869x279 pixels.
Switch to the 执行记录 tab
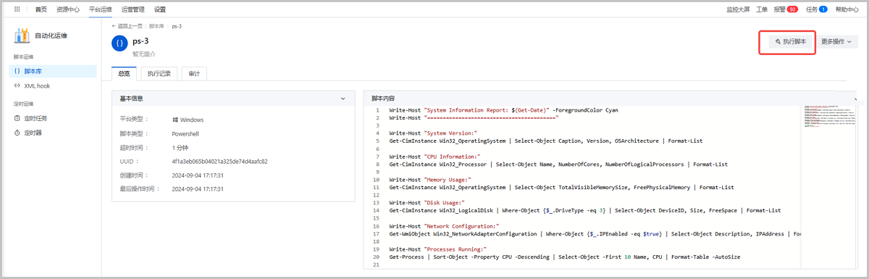(x=159, y=73)
